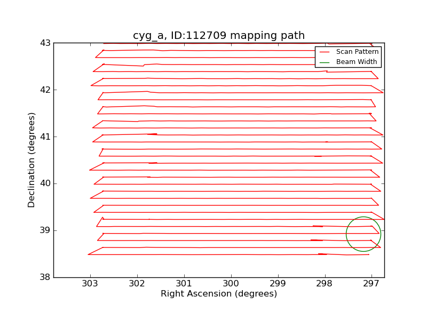Click the x-axis tick label 299
Image resolution: width=427 pixels, height=320 pixels.
pyautogui.click(x=278, y=284)
